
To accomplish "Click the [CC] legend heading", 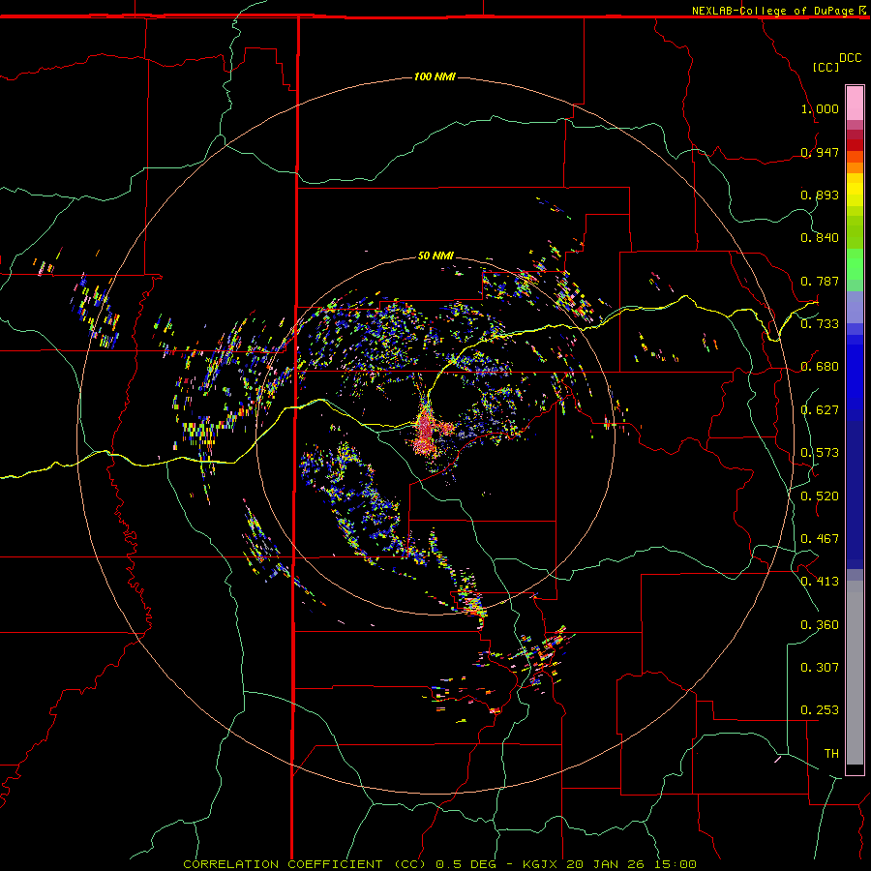I will [x=826, y=67].
